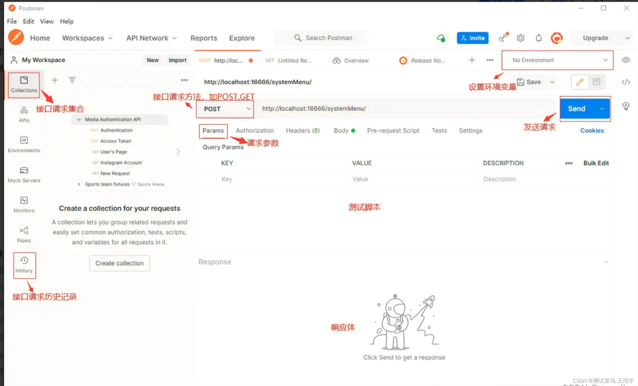Open the Release Notes tab
638x386 pixels.
coord(422,60)
